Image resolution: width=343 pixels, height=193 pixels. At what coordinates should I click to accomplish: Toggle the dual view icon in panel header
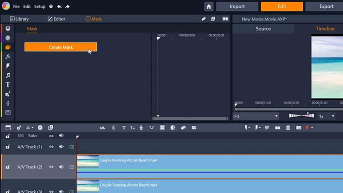pyautogui.click(x=226, y=19)
